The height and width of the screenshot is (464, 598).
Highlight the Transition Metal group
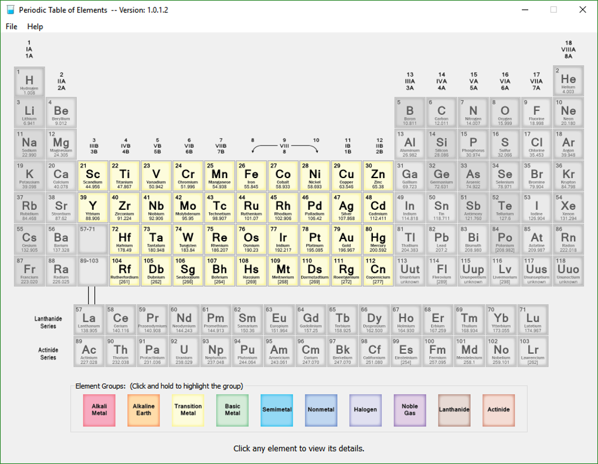(x=188, y=410)
